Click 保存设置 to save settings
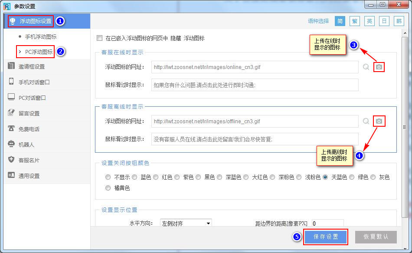The width and height of the screenshot is (412, 253). 326,237
